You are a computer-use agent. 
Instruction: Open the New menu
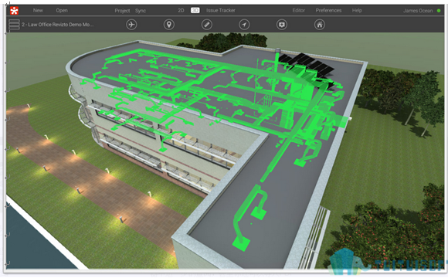(x=38, y=10)
